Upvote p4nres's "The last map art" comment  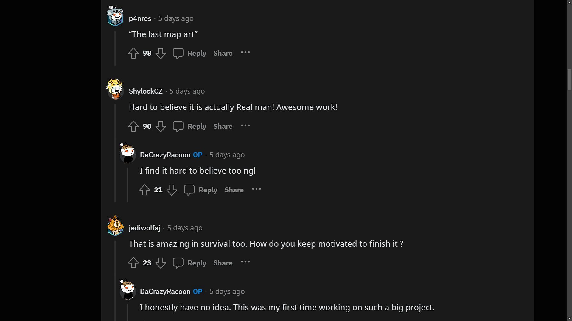133,53
